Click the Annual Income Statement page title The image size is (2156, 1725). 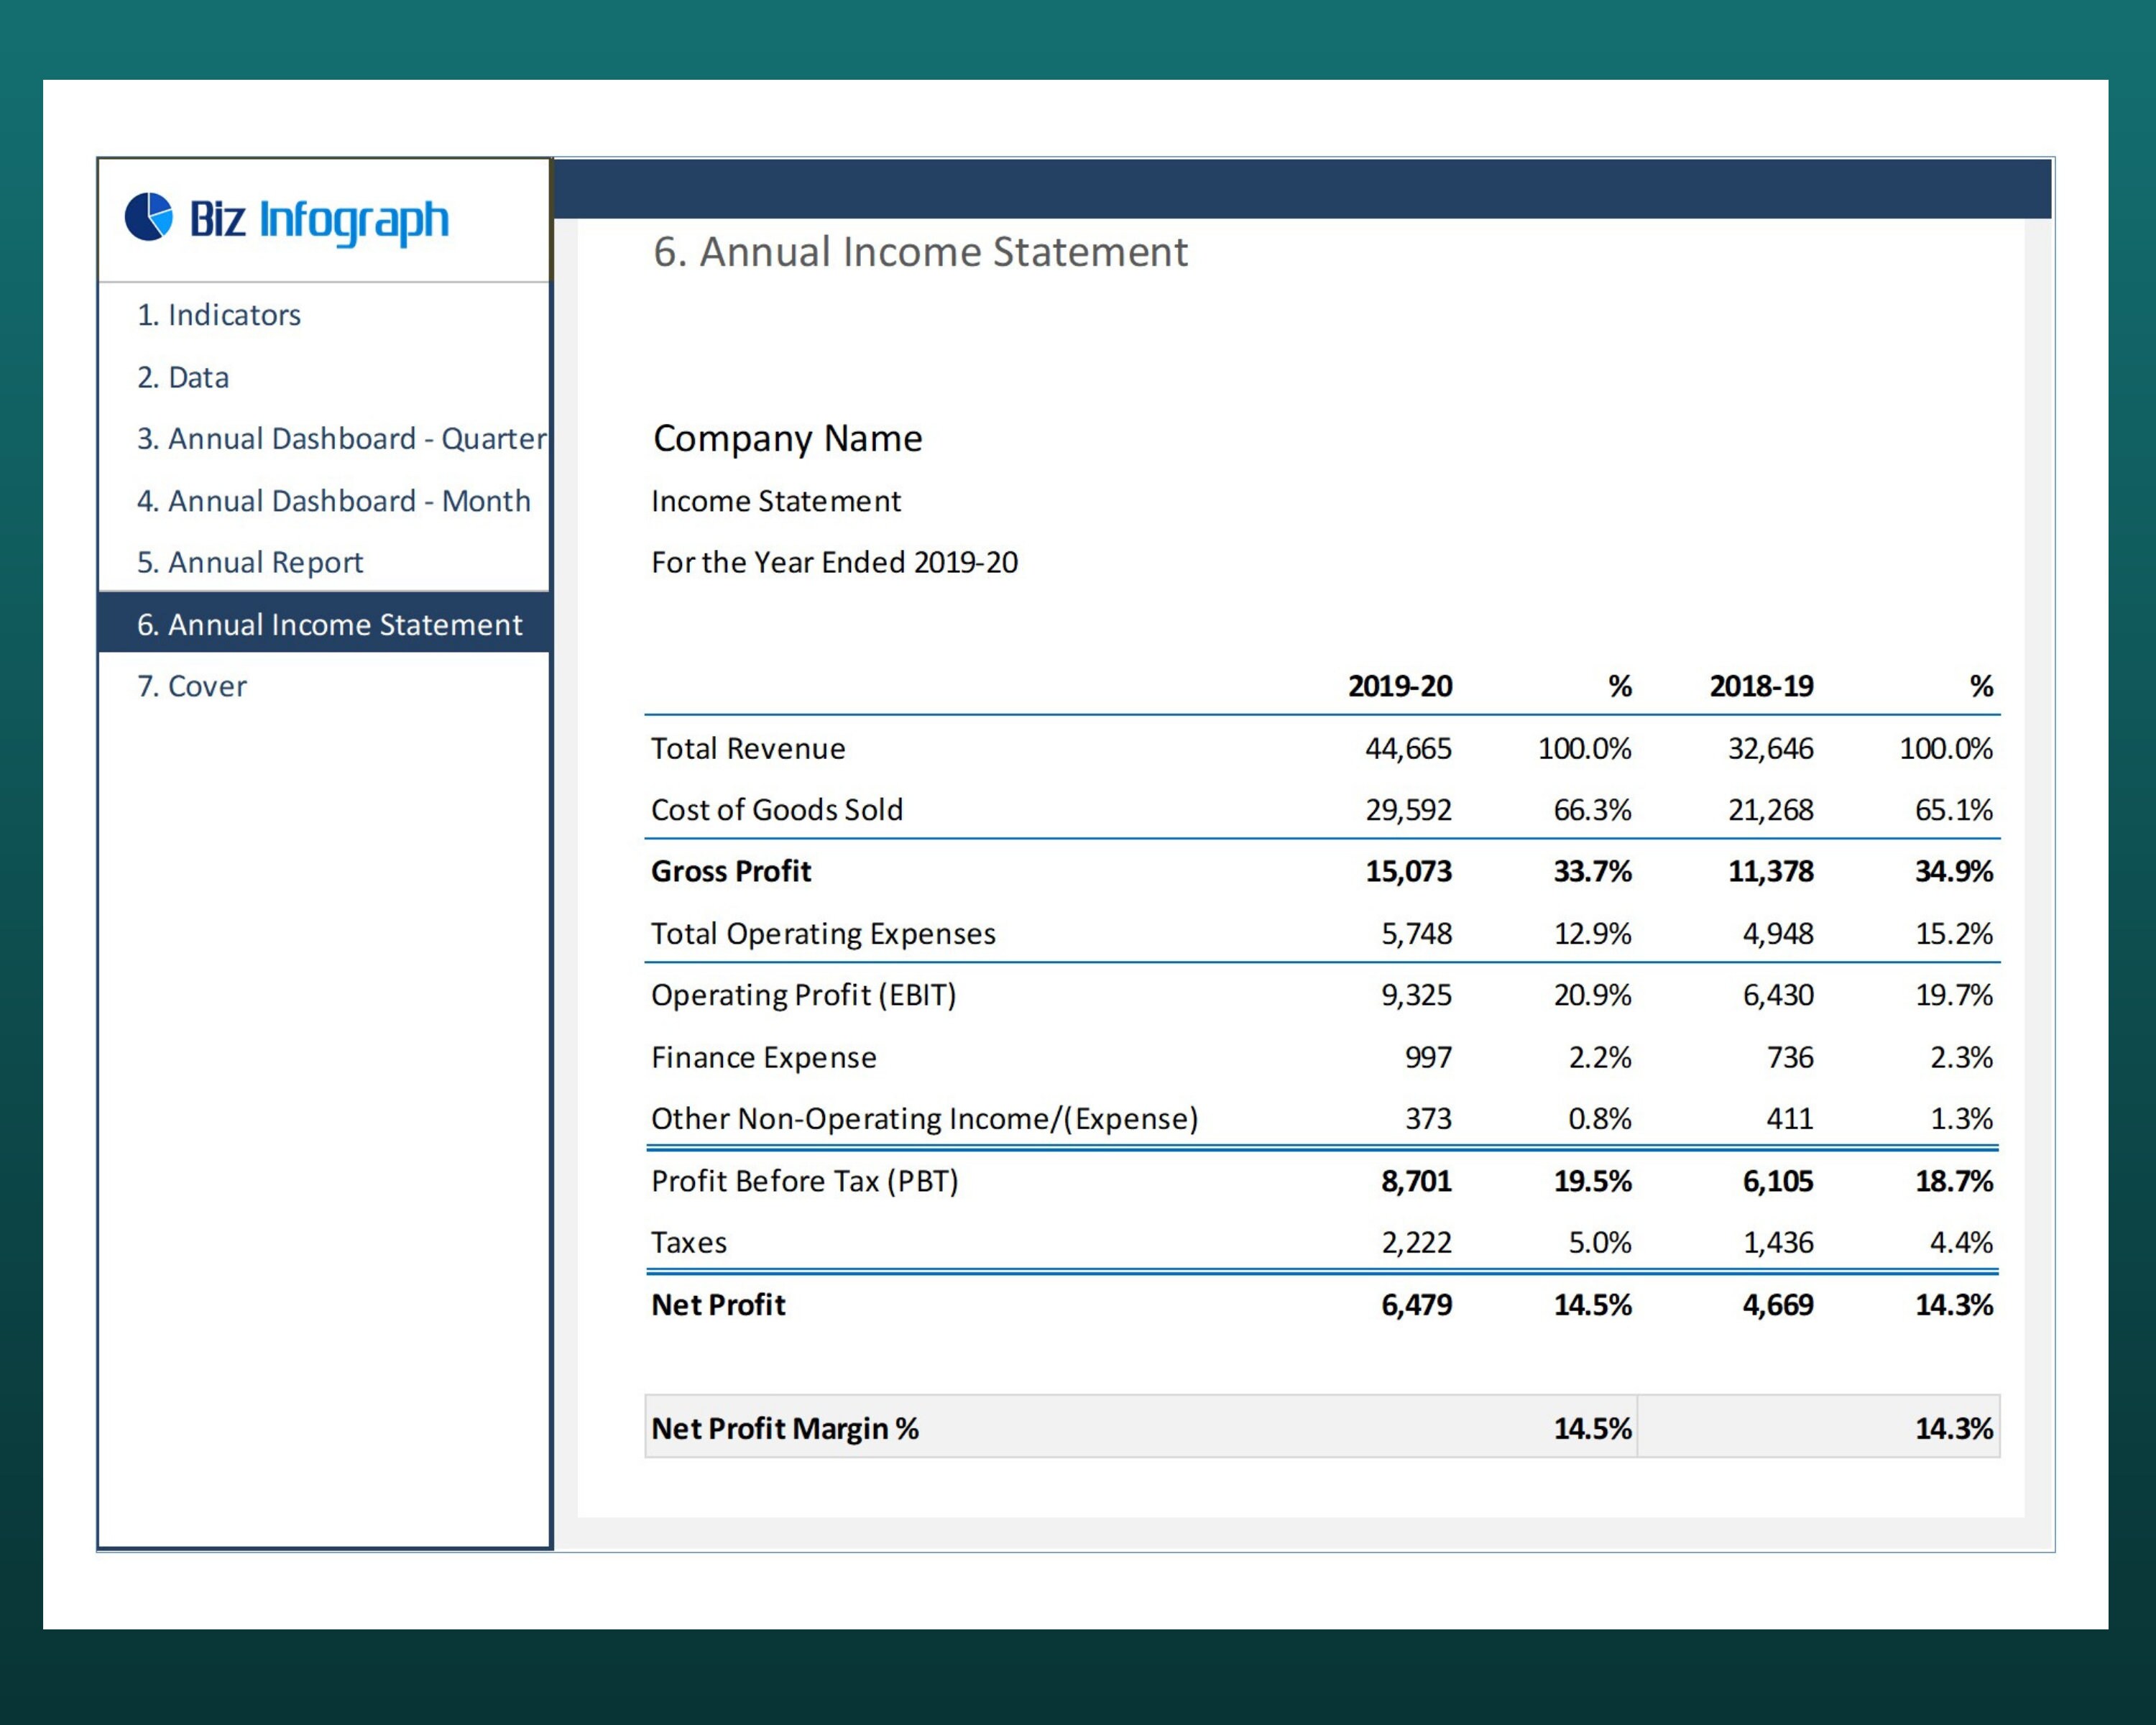pos(920,251)
